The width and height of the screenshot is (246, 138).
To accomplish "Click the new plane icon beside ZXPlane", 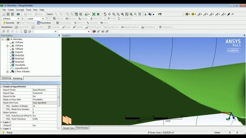I will point(23,19).
